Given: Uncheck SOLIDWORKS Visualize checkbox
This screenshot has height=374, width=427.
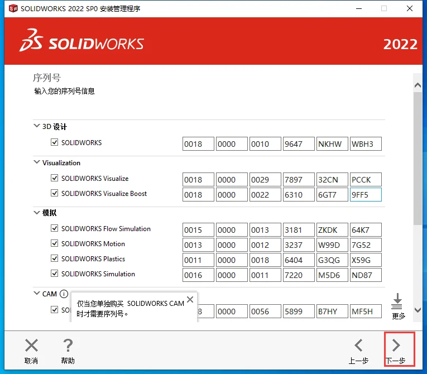Looking at the screenshot, I should pos(55,178).
